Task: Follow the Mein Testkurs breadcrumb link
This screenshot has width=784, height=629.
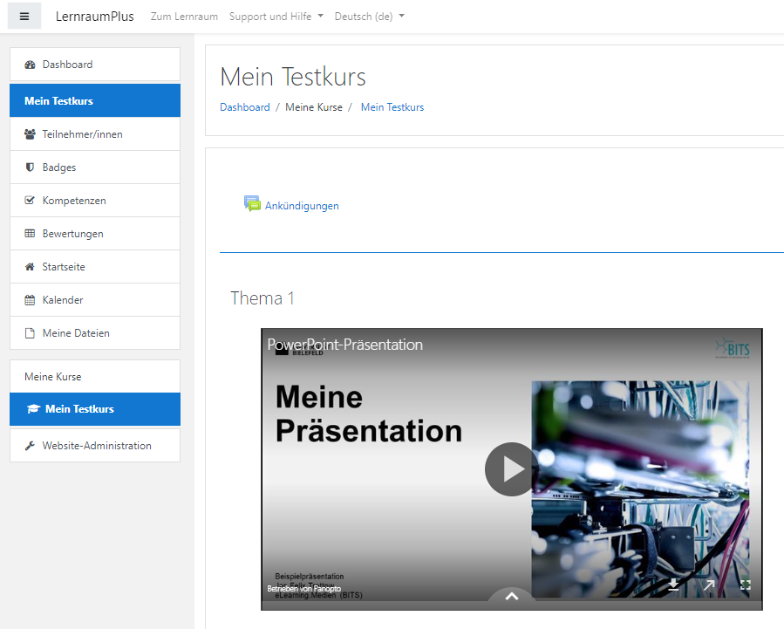Action: 392,107
